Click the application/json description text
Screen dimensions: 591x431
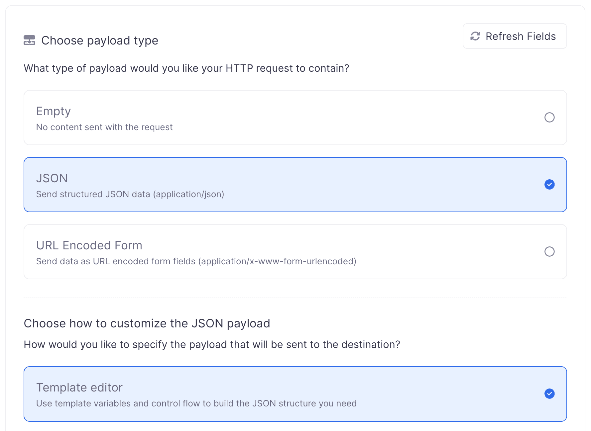click(x=130, y=194)
